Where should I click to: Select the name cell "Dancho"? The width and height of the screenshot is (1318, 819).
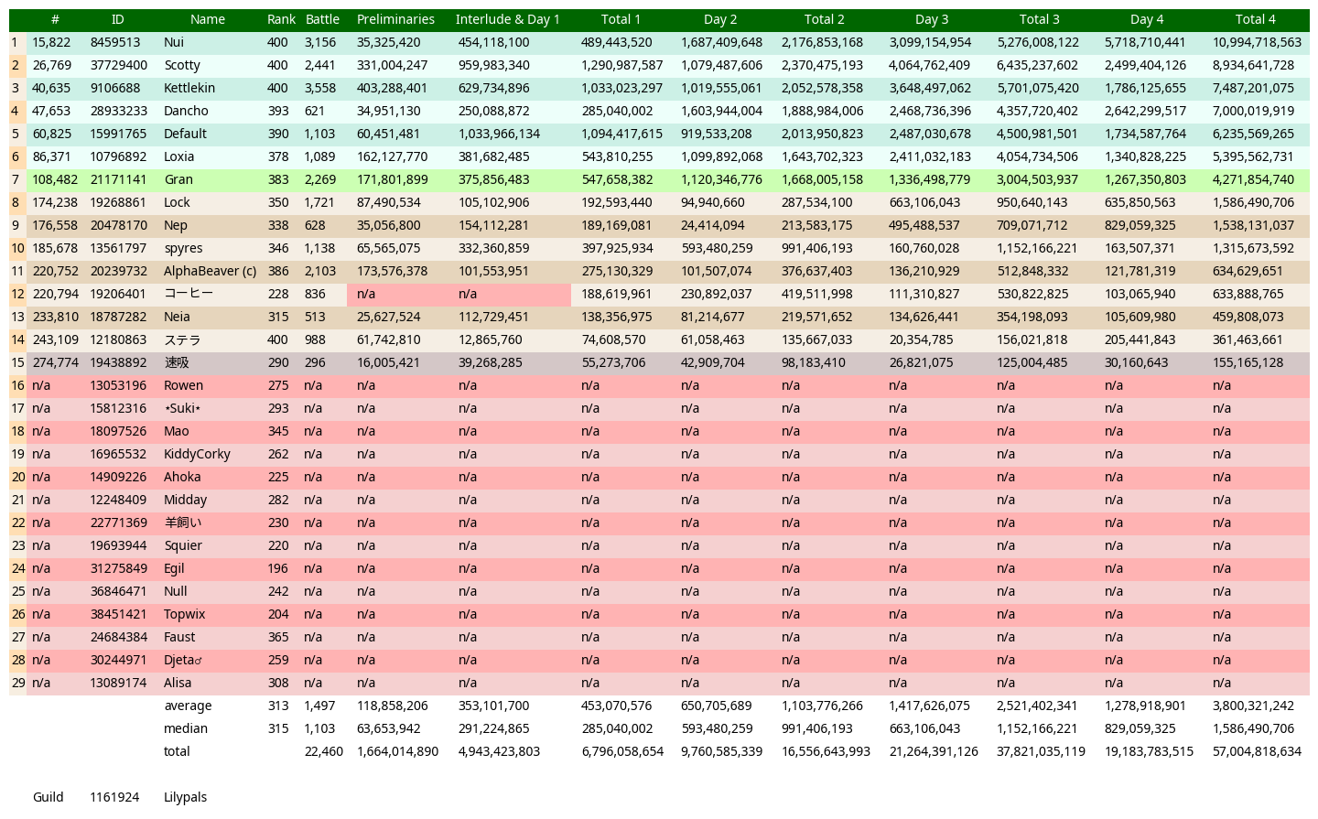[186, 111]
